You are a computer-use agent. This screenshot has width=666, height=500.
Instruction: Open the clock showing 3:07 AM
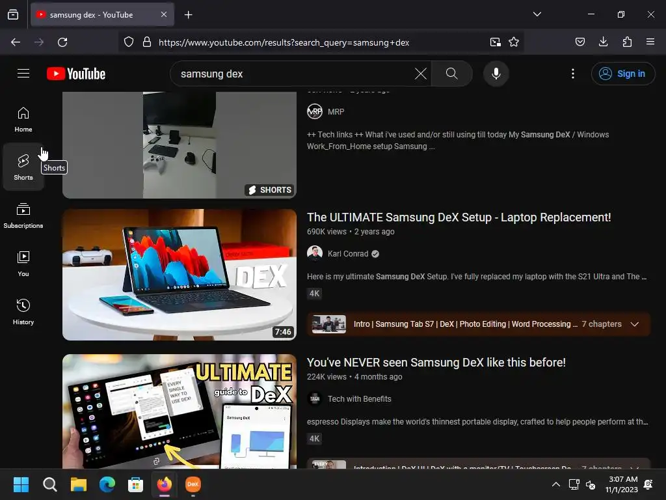click(621, 484)
